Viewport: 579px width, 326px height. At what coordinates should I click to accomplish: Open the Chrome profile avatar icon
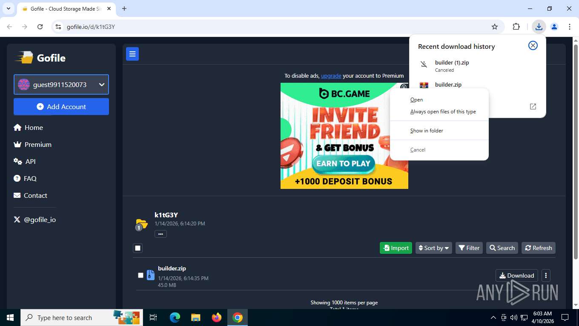tap(554, 27)
